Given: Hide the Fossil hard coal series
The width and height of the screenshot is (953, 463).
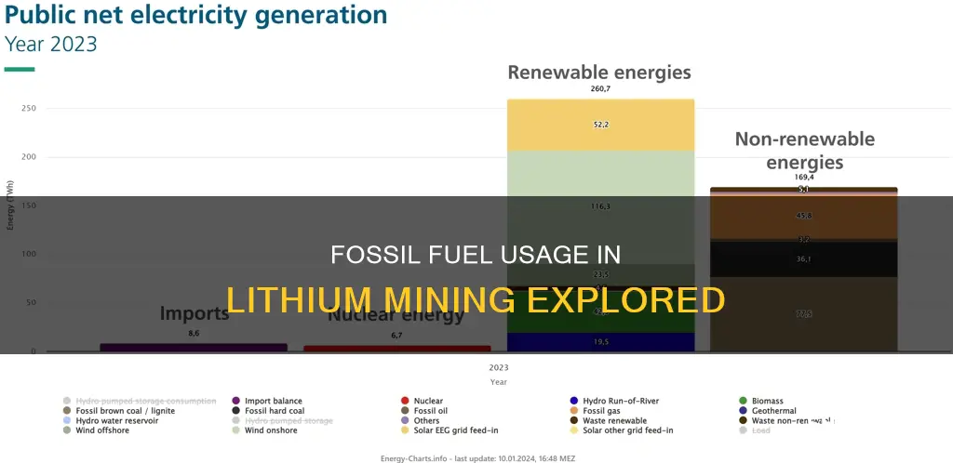Looking at the screenshot, I should click(x=268, y=411).
